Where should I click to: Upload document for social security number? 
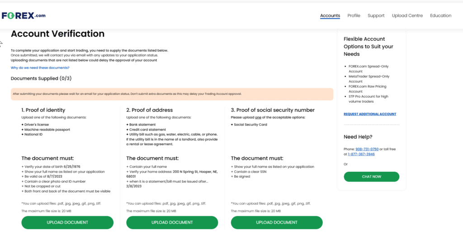tap(277, 222)
